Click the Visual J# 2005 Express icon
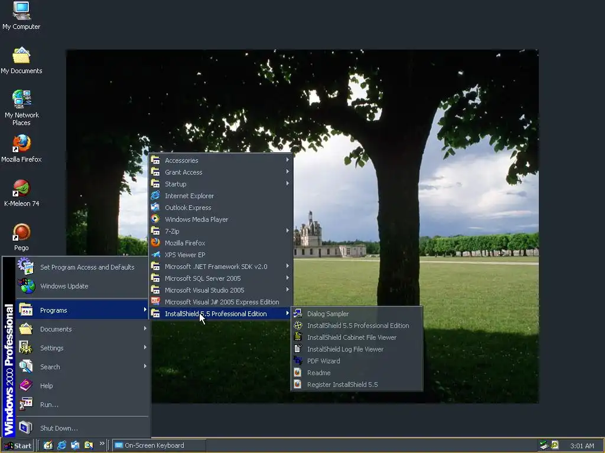The height and width of the screenshot is (453, 605). pyautogui.click(x=155, y=301)
